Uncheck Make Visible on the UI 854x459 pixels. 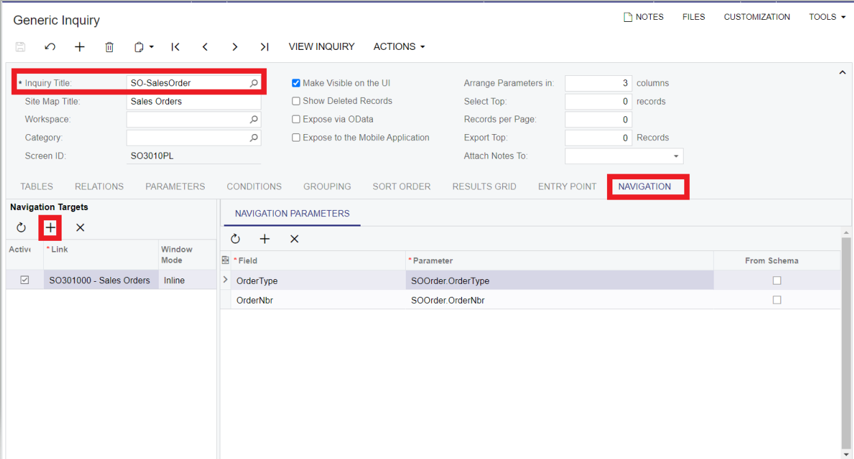point(296,83)
